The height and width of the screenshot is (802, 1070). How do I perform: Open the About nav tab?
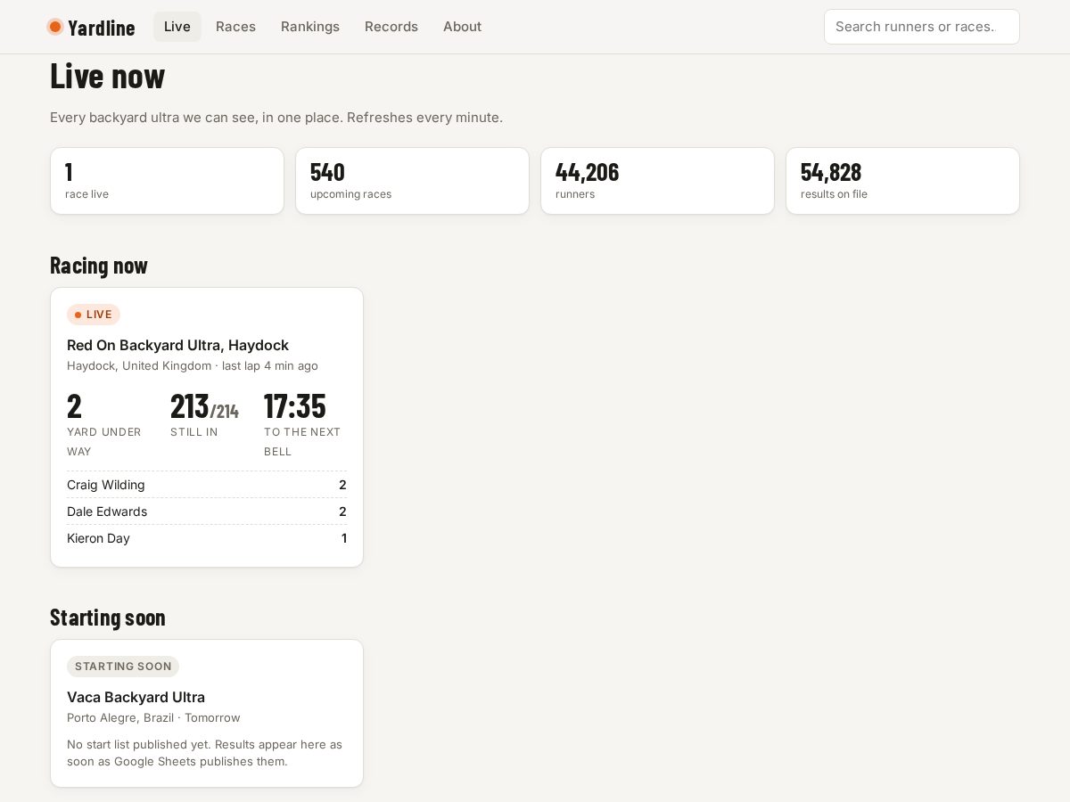(x=462, y=27)
